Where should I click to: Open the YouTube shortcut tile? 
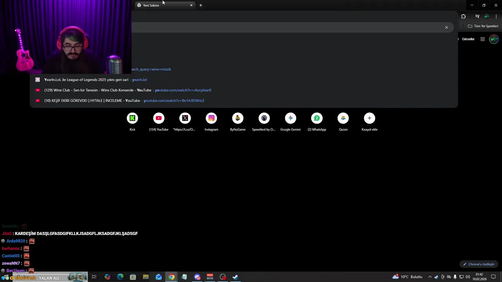(x=159, y=122)
